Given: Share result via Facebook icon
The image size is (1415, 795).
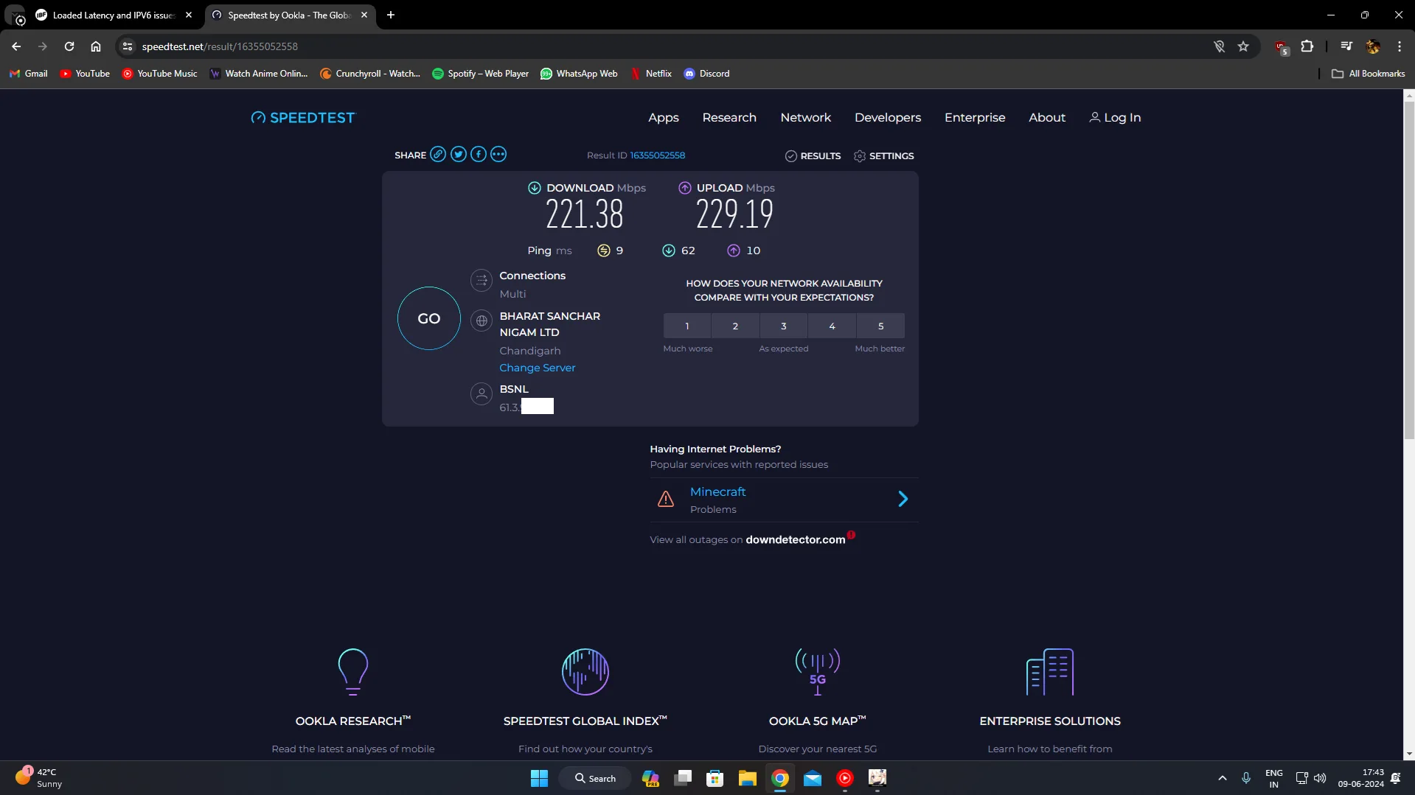Looking at the screenshot, I should point(479,155).
